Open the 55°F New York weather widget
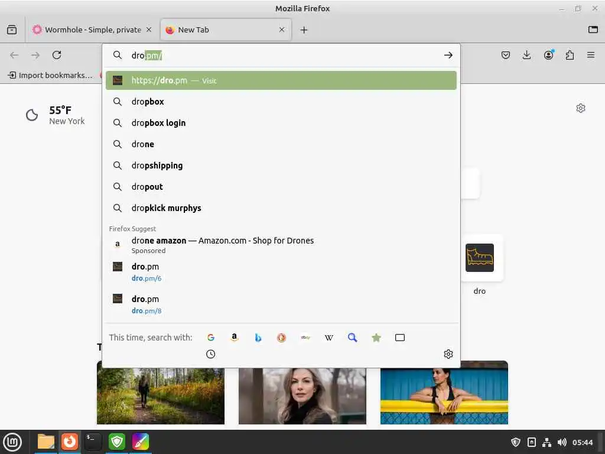605x454 pixels. point(55,115)
